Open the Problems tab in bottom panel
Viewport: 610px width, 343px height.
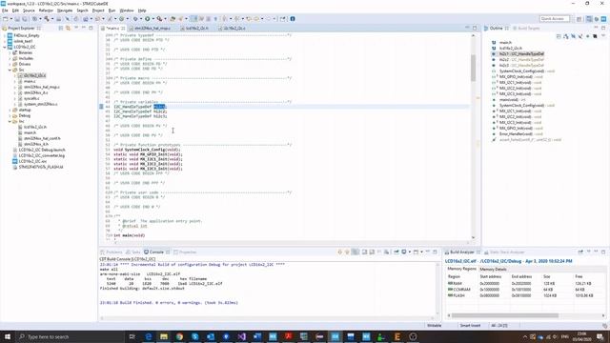[112, 252]
